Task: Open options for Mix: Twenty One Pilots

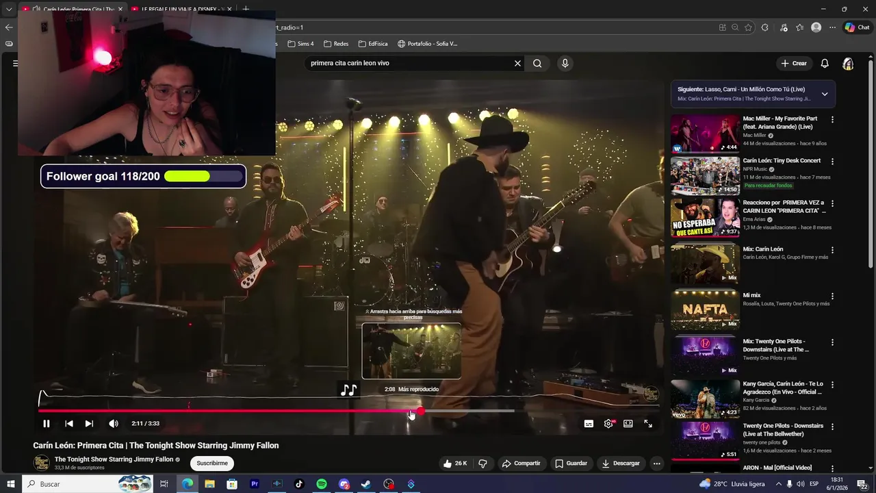Action: tap(832, 342)
